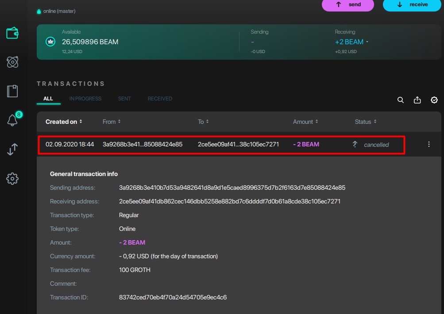Switch to the IN PROGRESS tab
The width and height of the screenshot is (444, 314).
[85, 99]
